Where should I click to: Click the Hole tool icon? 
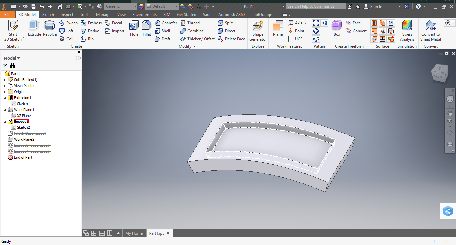point(134,28)
